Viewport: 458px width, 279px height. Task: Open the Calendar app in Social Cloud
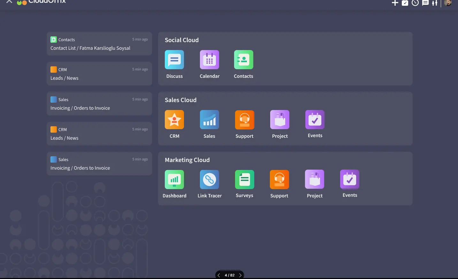tap(210, 60)
